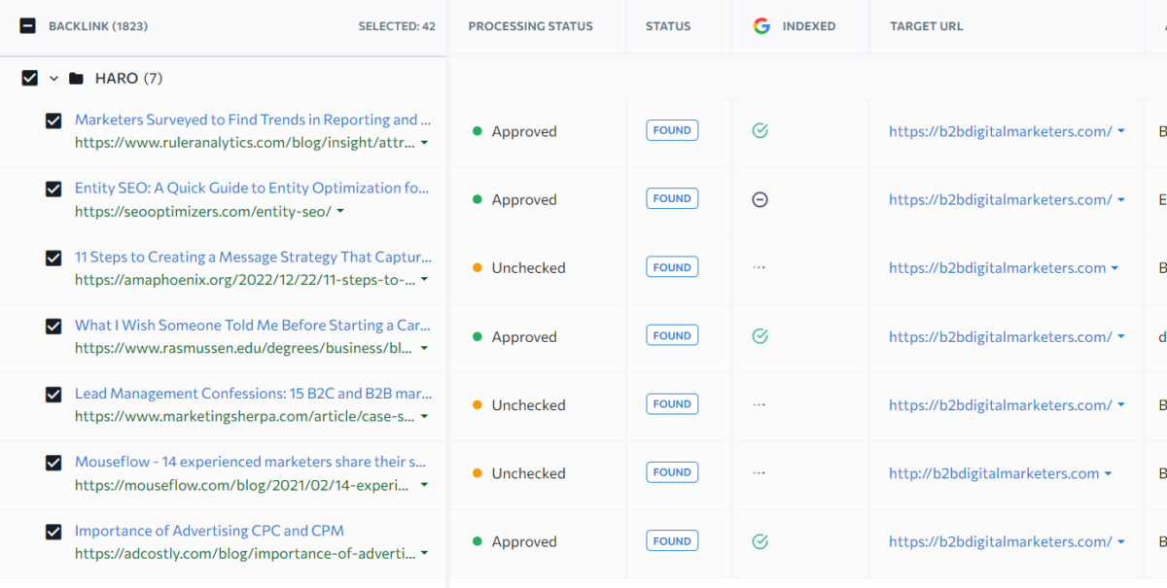The image size is (1167, 588).
Task: Uncheck the HARO group checkbox
Action: tap(29, 78)
